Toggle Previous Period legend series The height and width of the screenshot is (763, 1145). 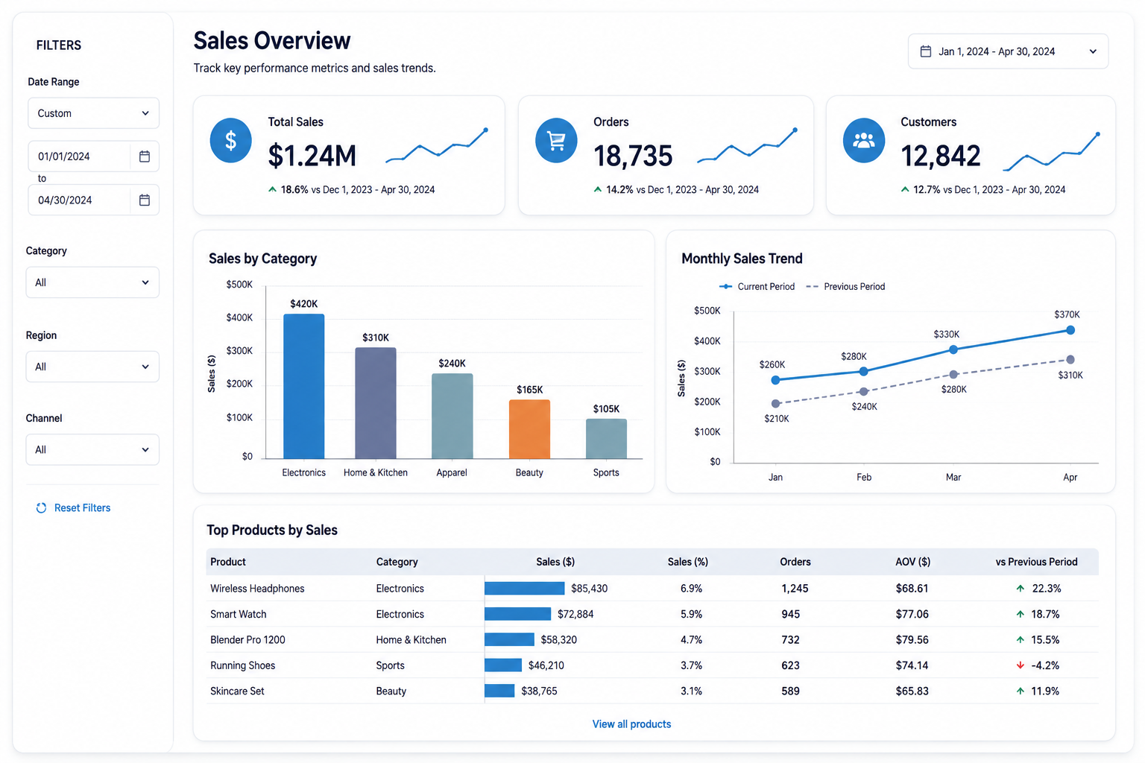[x=845, y=287]
